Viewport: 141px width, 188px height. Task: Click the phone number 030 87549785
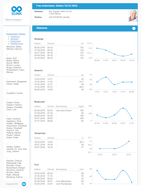[x=59, y=17]
